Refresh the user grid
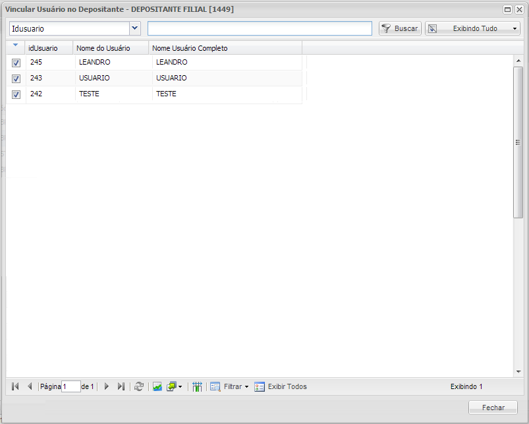 pos(139,386)
